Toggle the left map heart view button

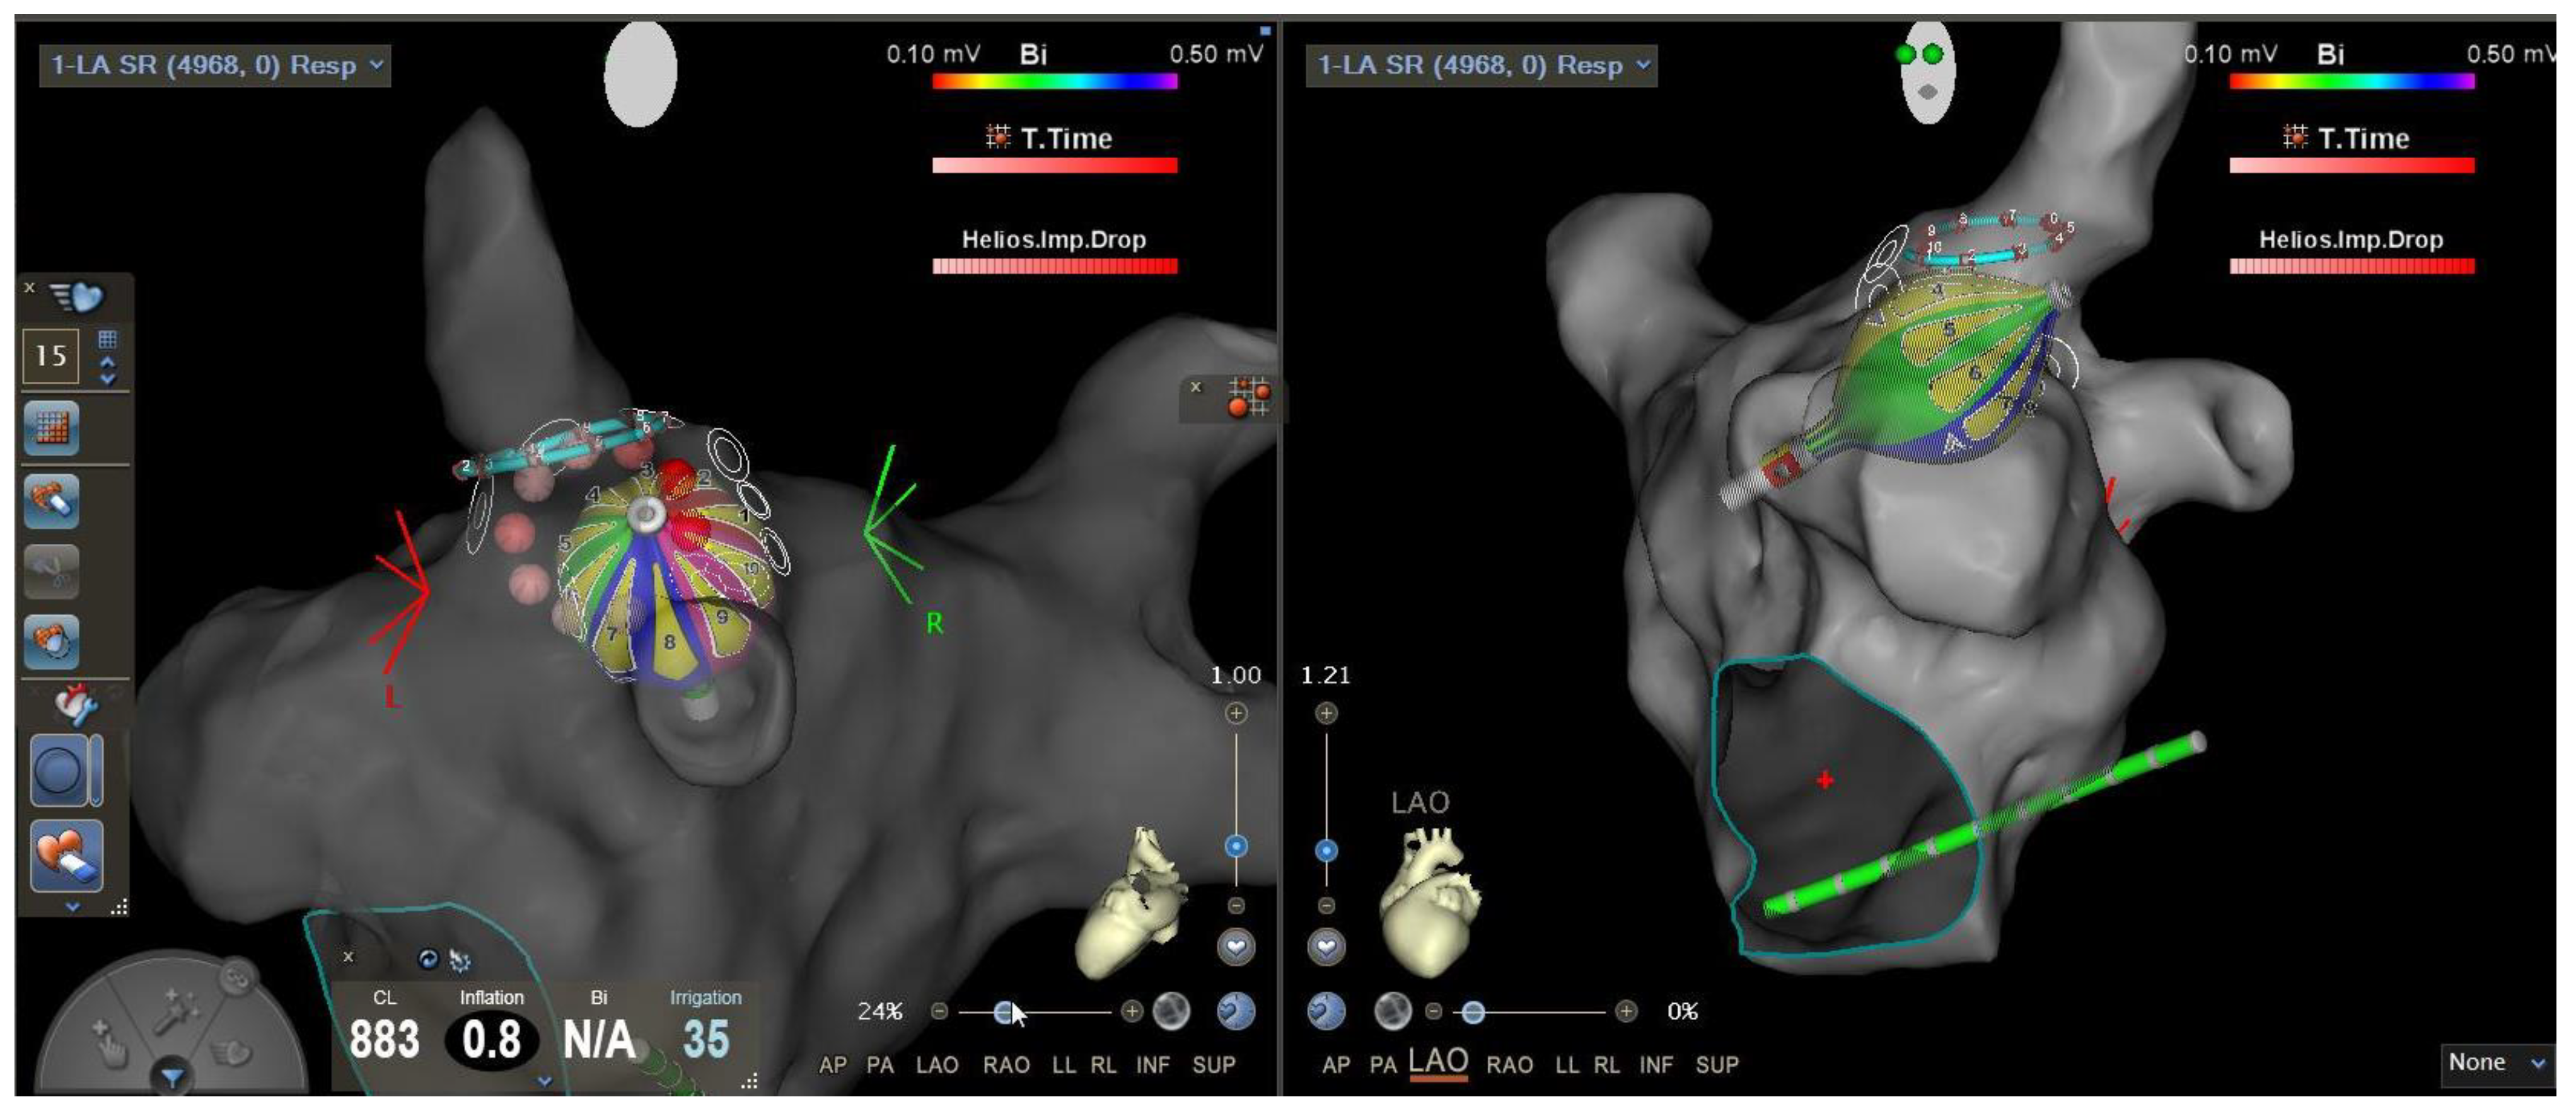[1236, 946]
